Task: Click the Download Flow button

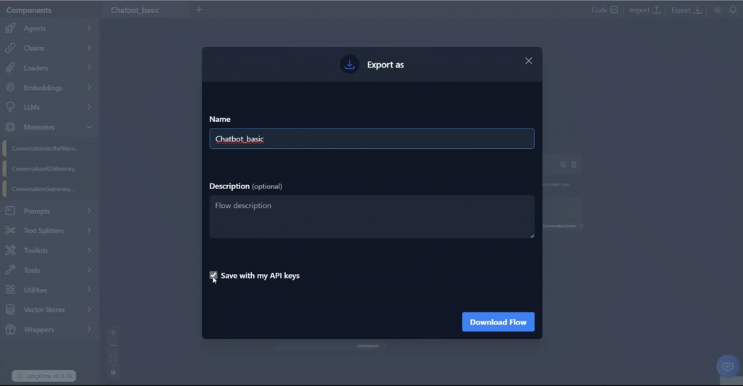Action: (498, 322)
